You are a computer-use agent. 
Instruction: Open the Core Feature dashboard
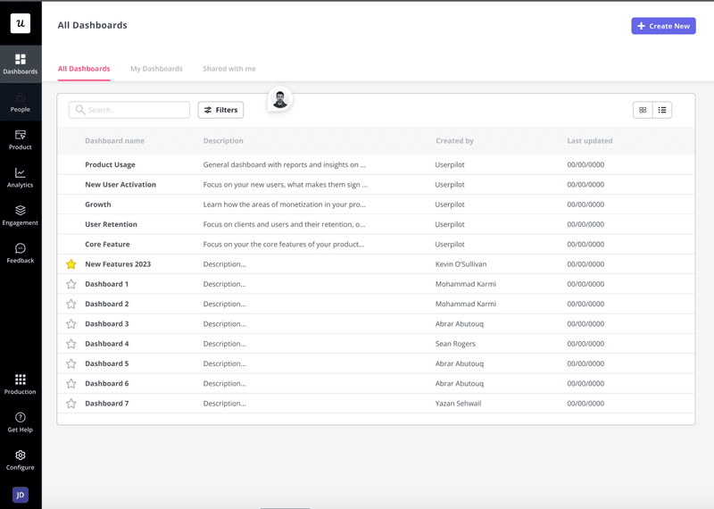click(x=107, y=245)
